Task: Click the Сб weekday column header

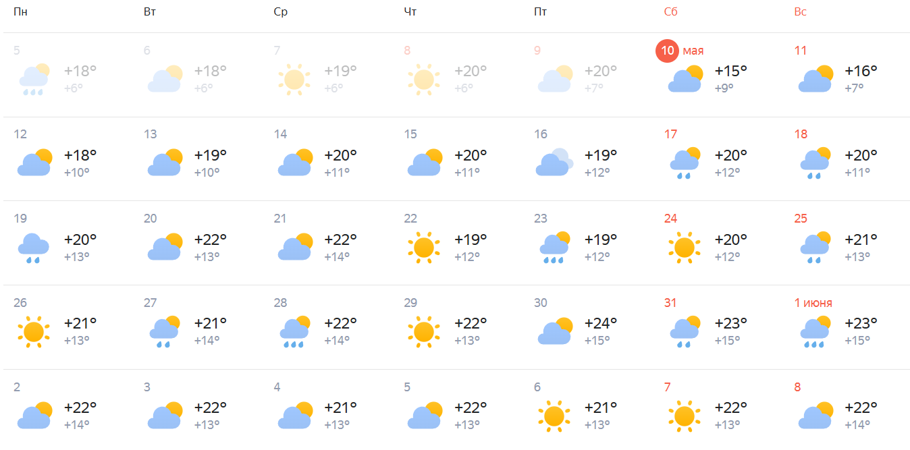Action: [x=670, y=12]
